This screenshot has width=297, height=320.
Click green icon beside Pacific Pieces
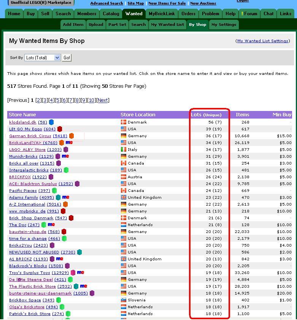point(54,191)
